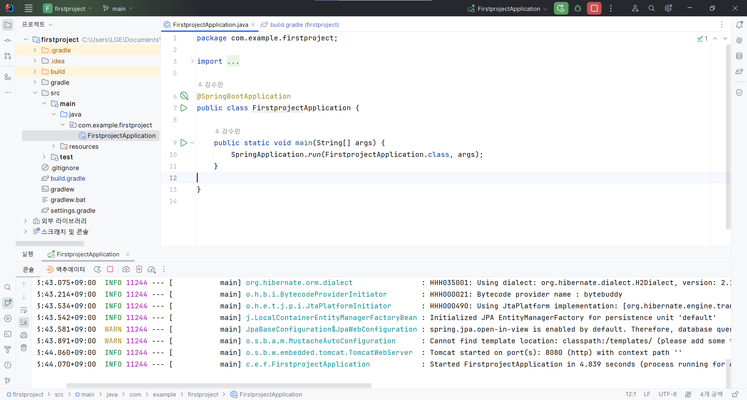Open AI Assistant spiral icon
Screen dimensions: 747x400
(739, 40)
